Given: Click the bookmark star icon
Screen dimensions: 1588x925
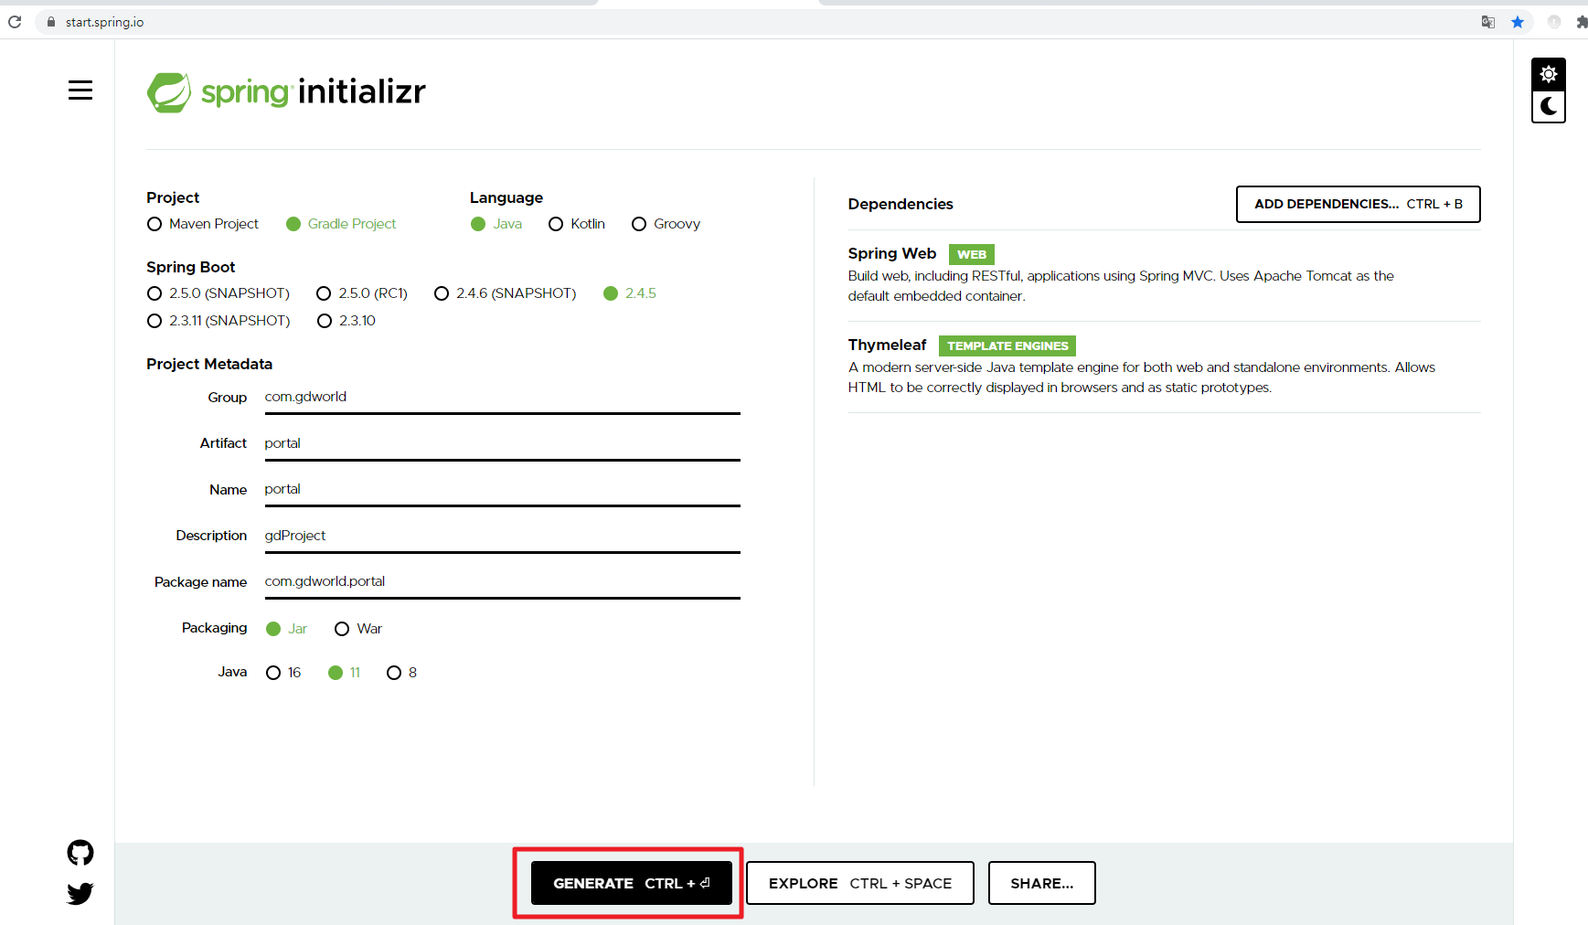Looking at the screenshot, I should pyautogui.click(x=1518, y=22).
